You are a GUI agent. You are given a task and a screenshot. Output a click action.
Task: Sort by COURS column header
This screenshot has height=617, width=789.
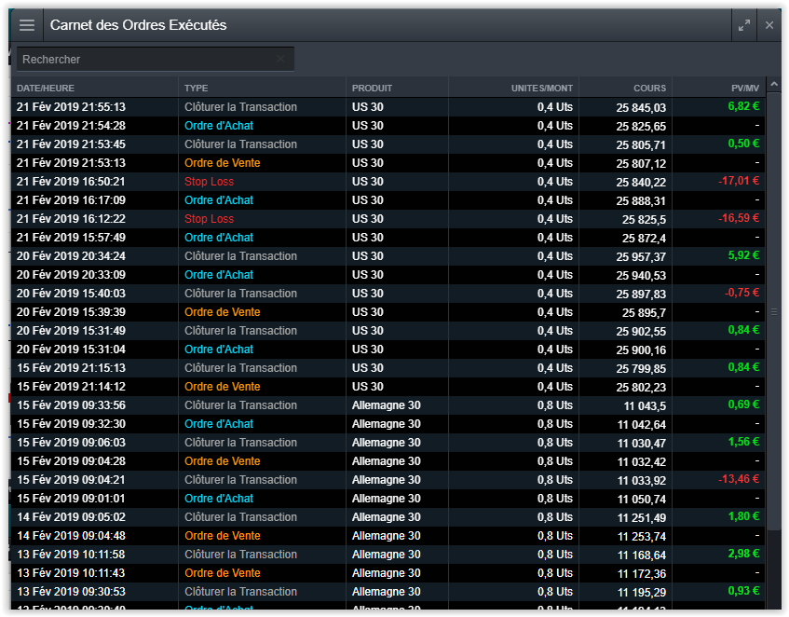649,88
